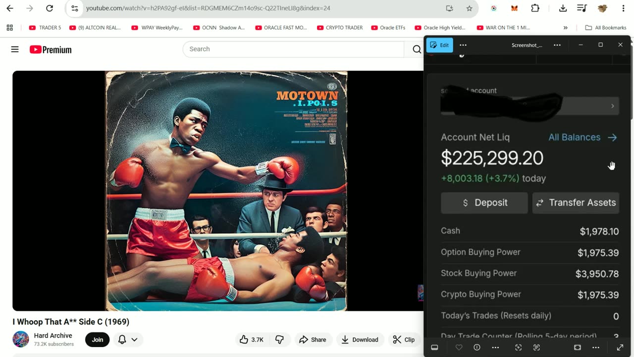This screenshot has width=634, height=357.
Task: Click the YouTube Search field
Action: pos(293,49)
